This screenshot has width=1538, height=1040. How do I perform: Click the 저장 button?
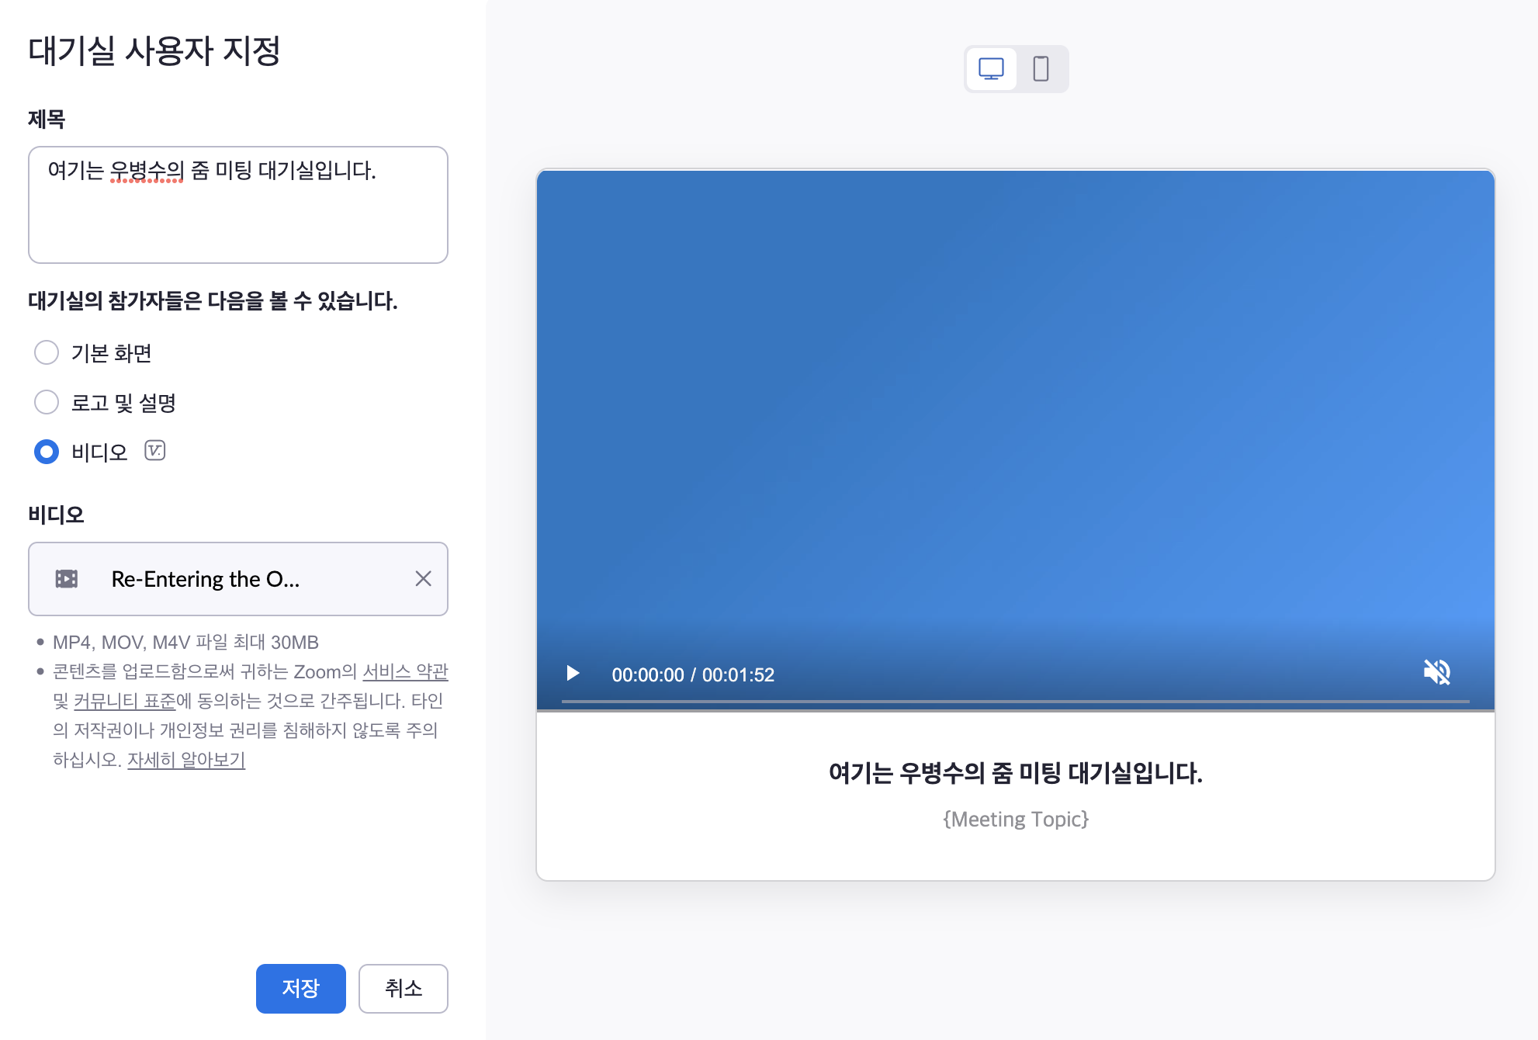click(x=300, y=988)
